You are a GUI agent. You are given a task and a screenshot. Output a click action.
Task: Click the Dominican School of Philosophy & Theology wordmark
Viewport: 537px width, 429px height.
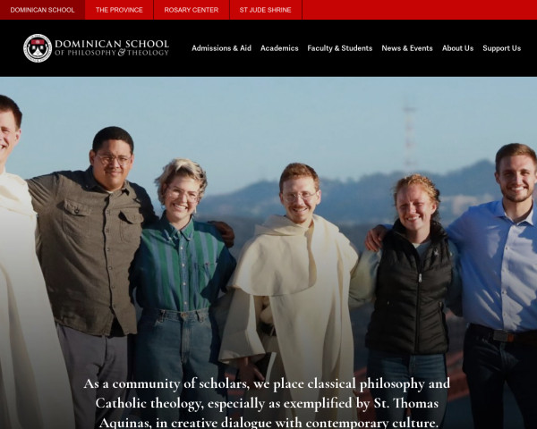[x=112, y=48]
